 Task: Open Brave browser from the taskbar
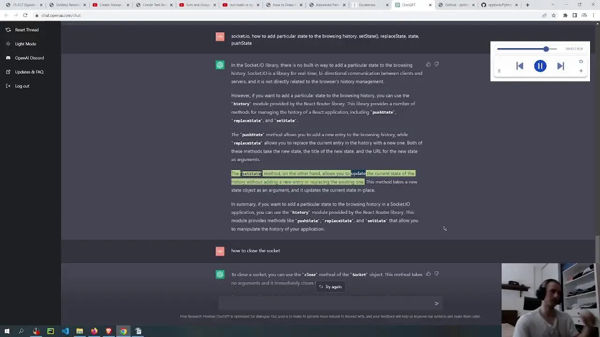point(109,331)
